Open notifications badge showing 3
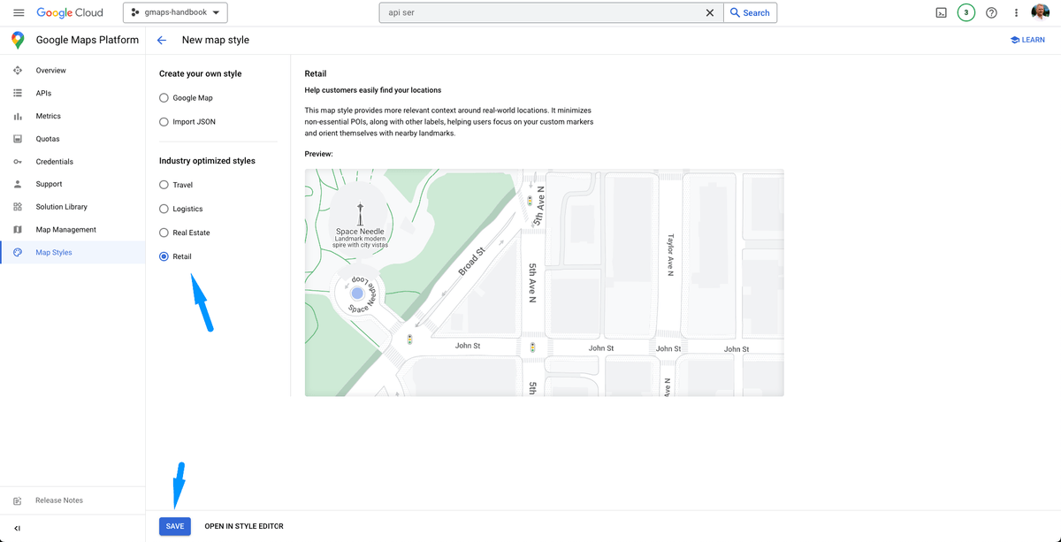 [966, 13]
